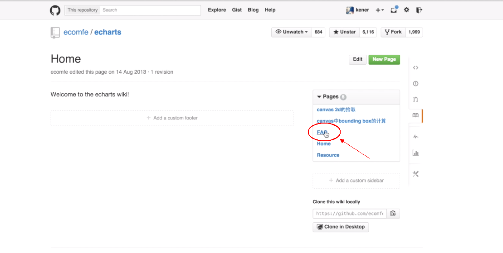This screenshot has height=253, width=503.
Task: Fork the echarts repository
Action: pyautogui.click(x=393, y=32)
